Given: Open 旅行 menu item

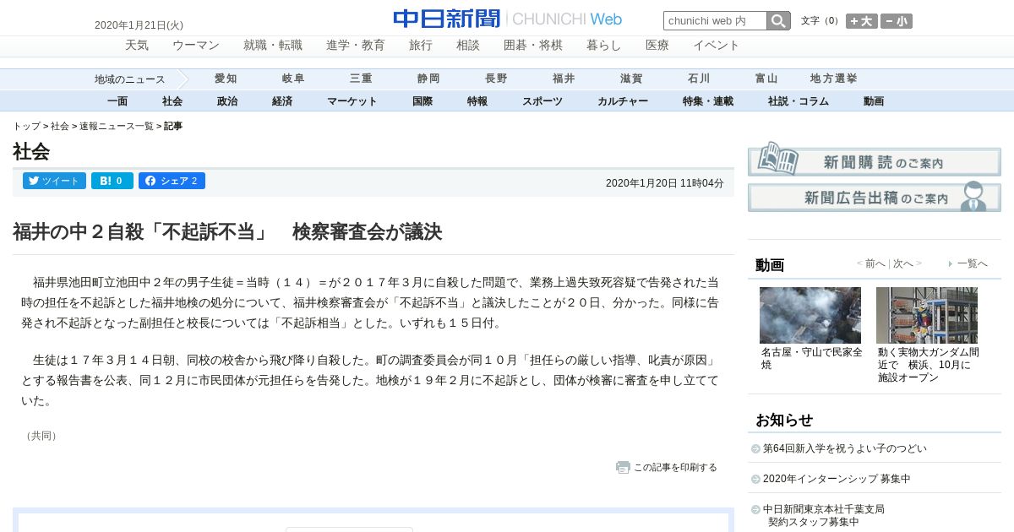Looking at the screenshot, I should tap(421, 46).
